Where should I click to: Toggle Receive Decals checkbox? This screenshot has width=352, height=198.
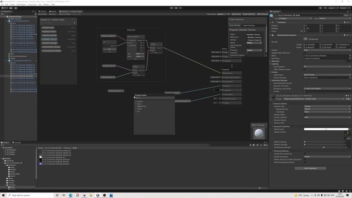pyautogui.click(x=305, y=120)
